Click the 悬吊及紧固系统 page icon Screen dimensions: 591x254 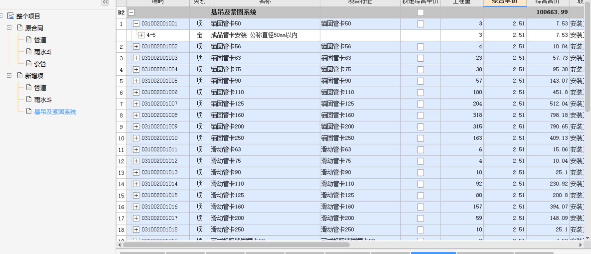29,111
